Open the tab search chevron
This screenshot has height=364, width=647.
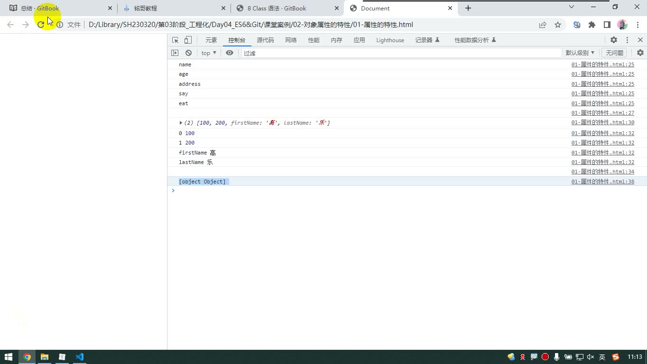(572, 7)
